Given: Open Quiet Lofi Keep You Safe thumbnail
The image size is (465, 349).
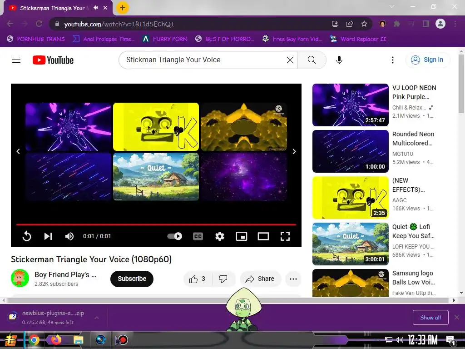Looking at the screenshot, I should [x=350, y=244].
